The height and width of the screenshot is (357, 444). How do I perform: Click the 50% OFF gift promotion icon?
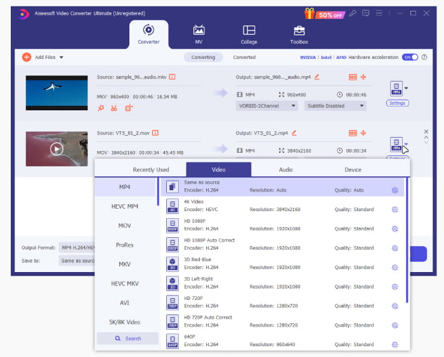(x=325, y=13)
